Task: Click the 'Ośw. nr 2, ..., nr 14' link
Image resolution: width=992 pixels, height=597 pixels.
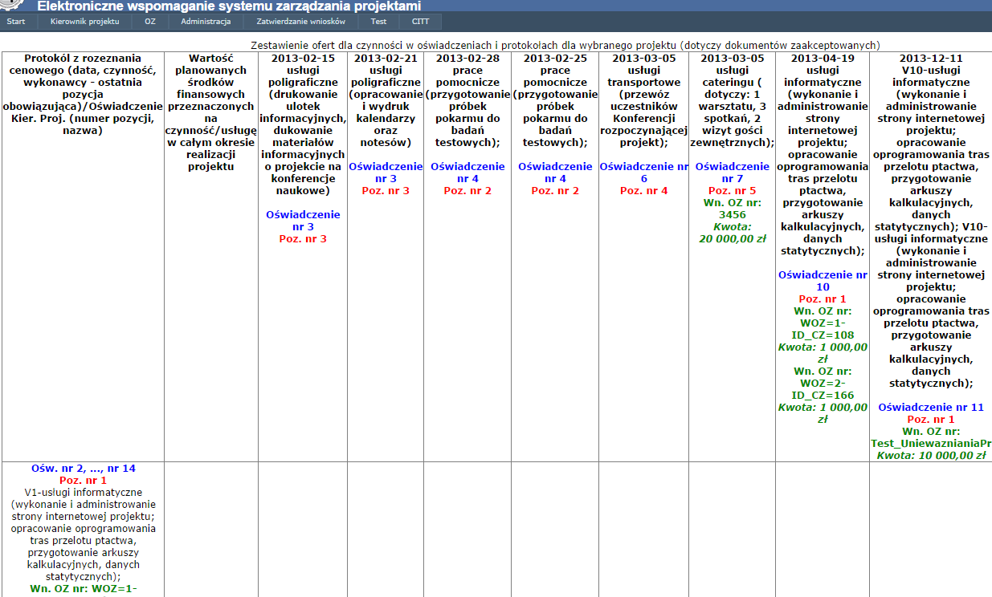Action: pos(83,468)
